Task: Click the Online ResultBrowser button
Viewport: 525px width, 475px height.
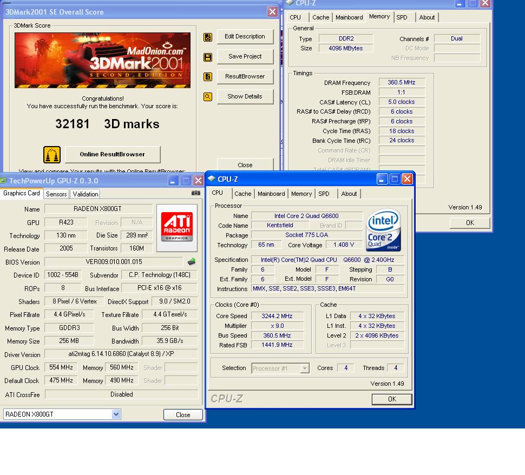Action: tap(113, 154)
